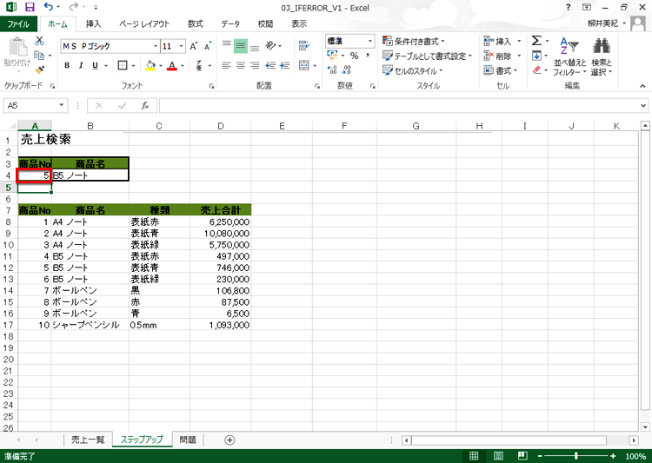
Task: Click the Wrap Text icon
Action: coord(304,46)
